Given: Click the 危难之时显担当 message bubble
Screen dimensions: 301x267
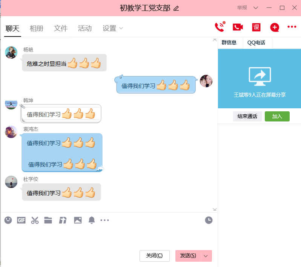Looking at the screenshot, I should click(64, 63).
